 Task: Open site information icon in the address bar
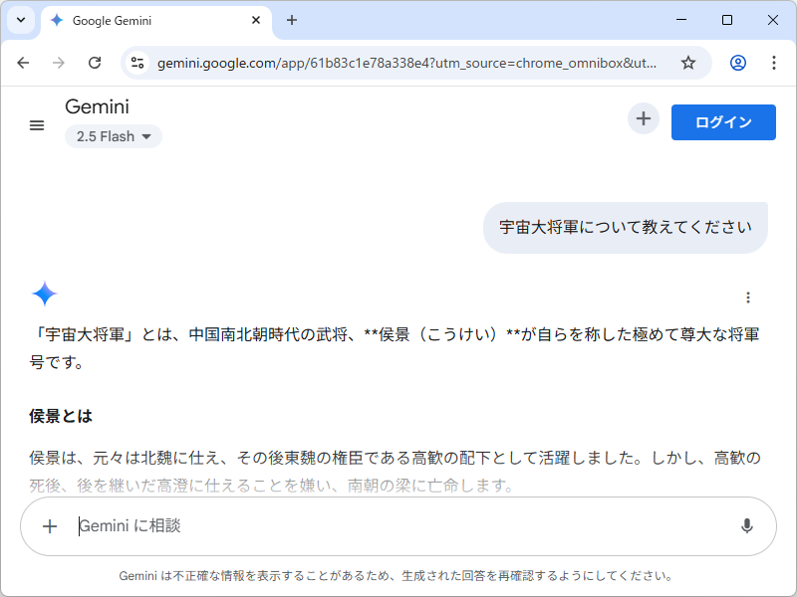[x=135, y=62]
